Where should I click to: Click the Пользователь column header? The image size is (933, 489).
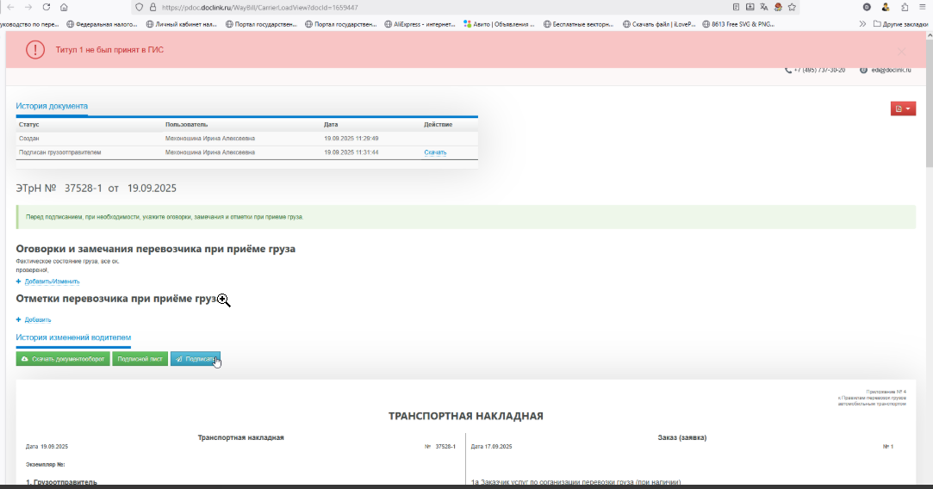tap(187, 124)
